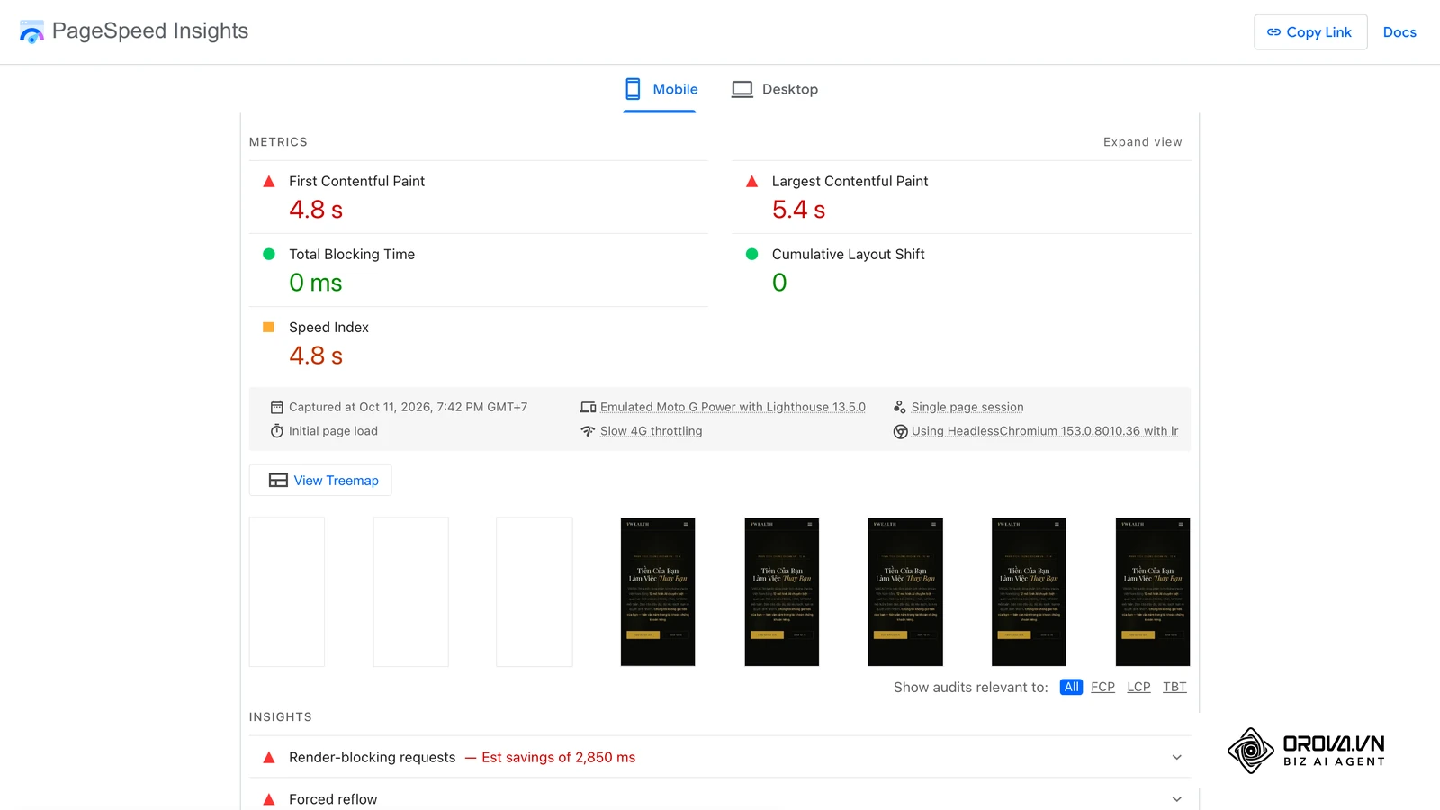Click the Chromium icon beside Using HeadlessChromium
The width and height of the screenshot is (1440, 810).
pyautogui.click(x=900, y=431)
